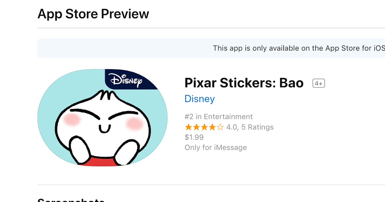Image resolution: width=385 pixels, height=202 pixels.
Task: Open the Disney developer page link
Action: (x=200, y=99)
